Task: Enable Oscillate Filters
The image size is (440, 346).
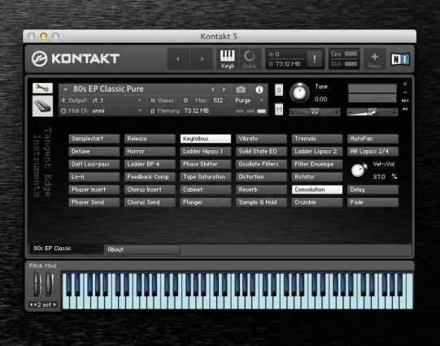Action: pyautogui.click(x=261, y=164)
